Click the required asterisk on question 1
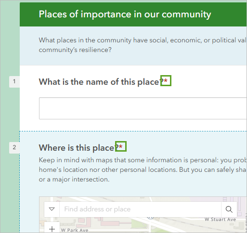This screenshot has width=247, height=233. 166,81
